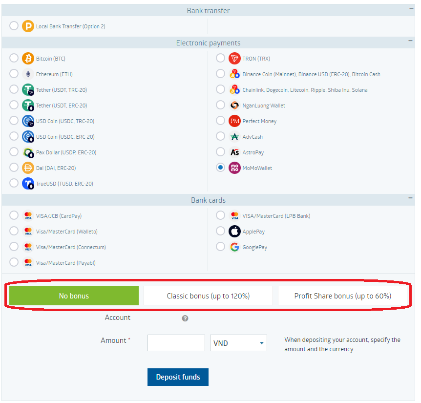Click the Pax Dollar USDP icon
Screen dimensions: 421x403
[28, 152]
